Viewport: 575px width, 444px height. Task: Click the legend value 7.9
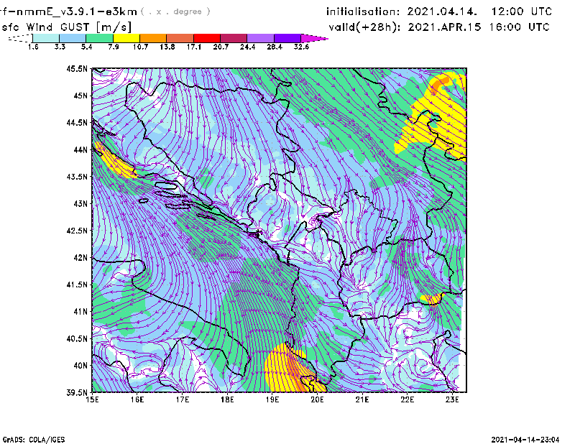pyautogui.click(x=114, y=47)
